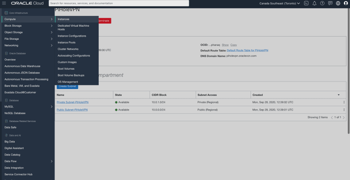The height and width of the screenshot is (180, 350).
Task: Expand the MySQL submenu
Action: [51, 106]
